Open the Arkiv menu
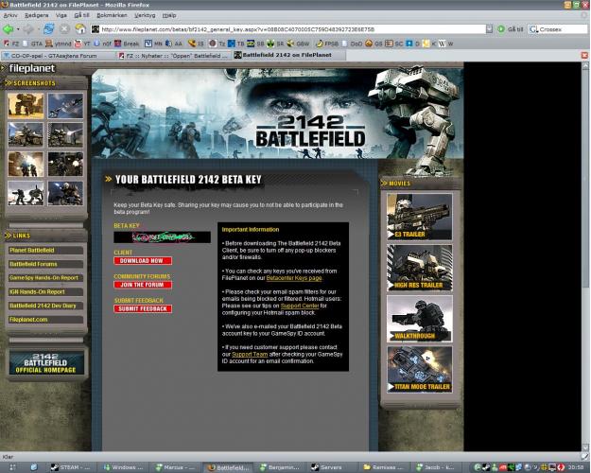This screenshot has width=591, height=473. tap(10, 15)
